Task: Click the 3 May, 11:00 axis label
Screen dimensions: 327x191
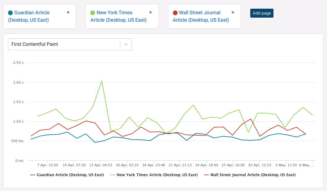Action: click(x=286, y=165)
